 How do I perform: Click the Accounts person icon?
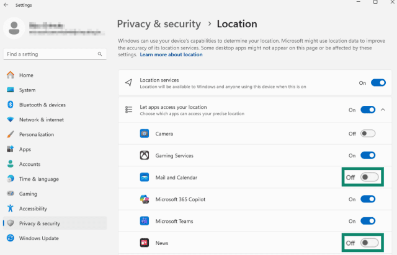coord(11,164)
